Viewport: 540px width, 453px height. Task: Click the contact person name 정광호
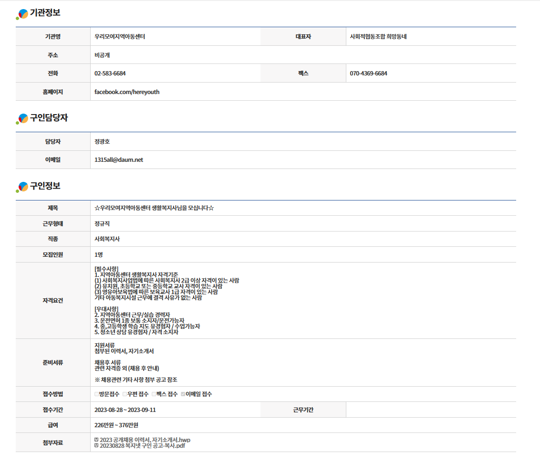coord(102,142)
